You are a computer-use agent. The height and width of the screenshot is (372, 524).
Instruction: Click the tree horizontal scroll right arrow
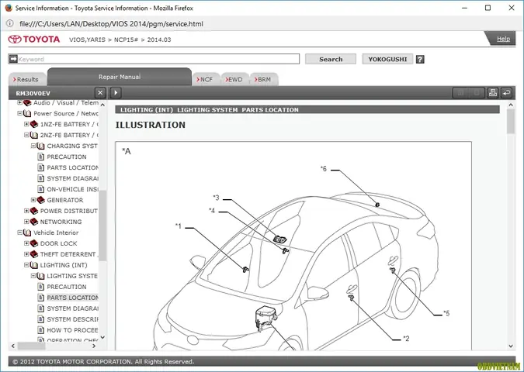(94, 346)
